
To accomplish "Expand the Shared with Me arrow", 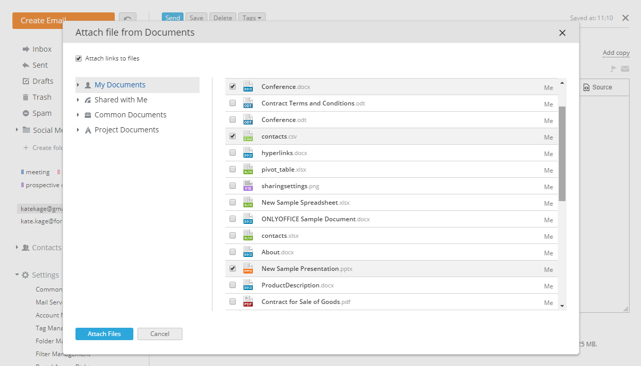I will 78,100.
